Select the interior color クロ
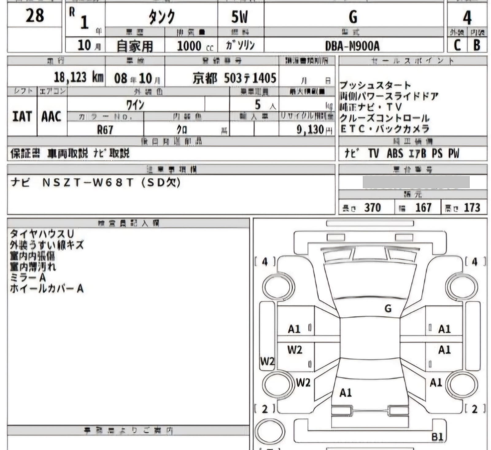The width and height of the screenshot is (491, 450). click(x=182, y=130)
